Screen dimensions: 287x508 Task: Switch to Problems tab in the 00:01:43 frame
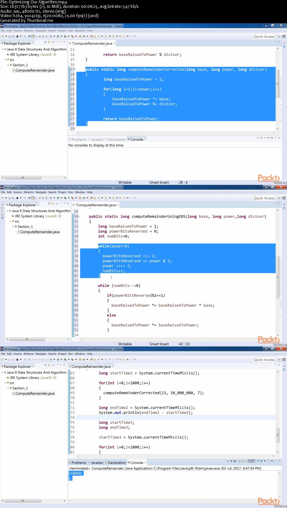click(79, 140)
